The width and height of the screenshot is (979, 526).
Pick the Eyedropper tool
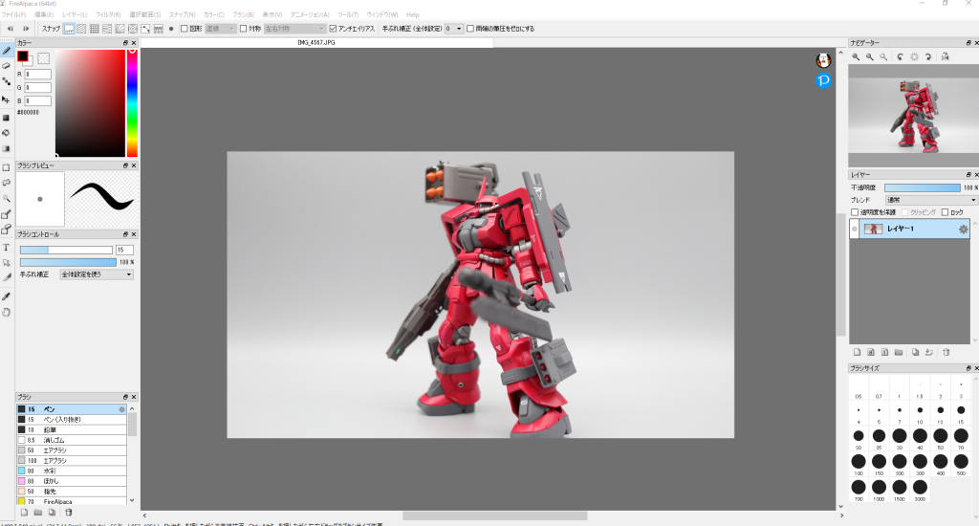(x=7, y=296)
